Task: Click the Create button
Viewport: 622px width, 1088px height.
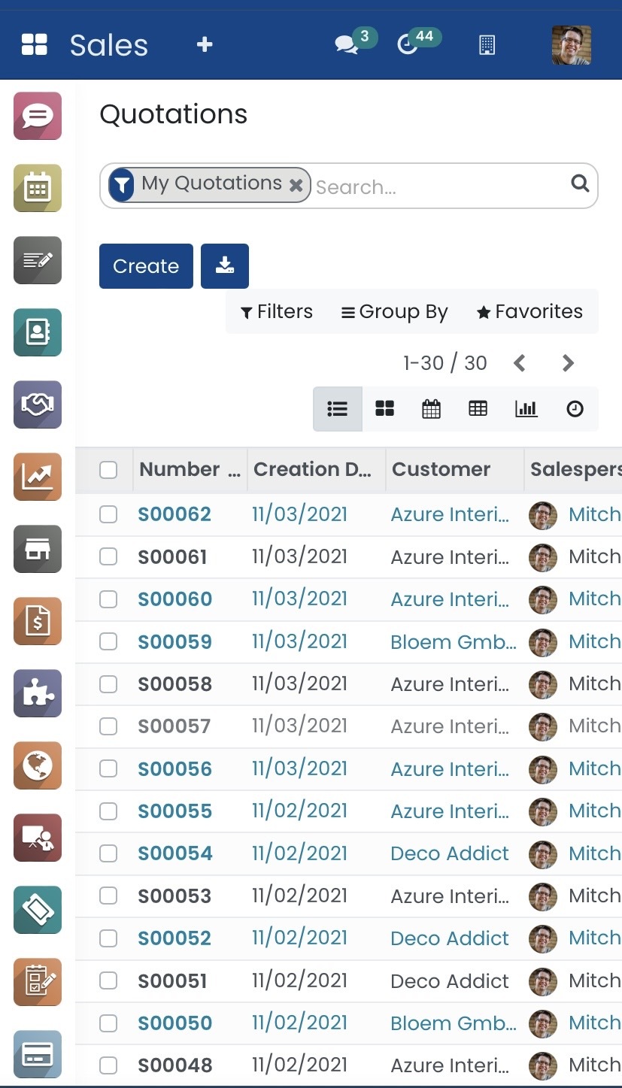Action: (146, 266)
